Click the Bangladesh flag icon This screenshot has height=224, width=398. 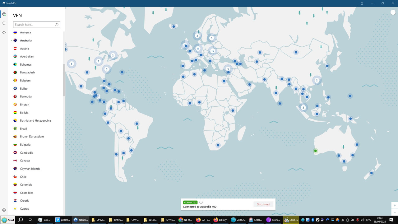point(15,72)
